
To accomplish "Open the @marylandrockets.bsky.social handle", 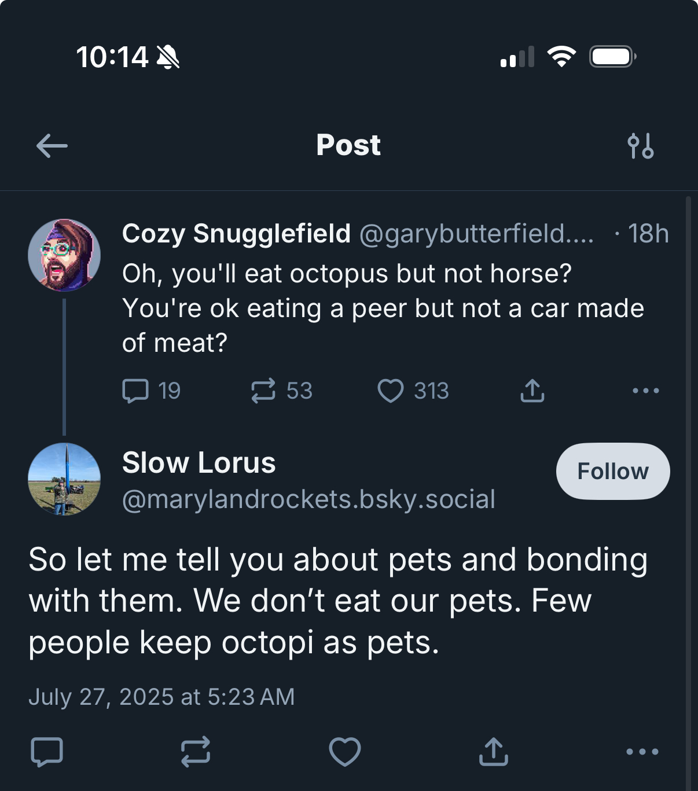I will 308,499.
